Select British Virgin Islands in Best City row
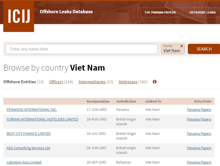 [126, 136]
